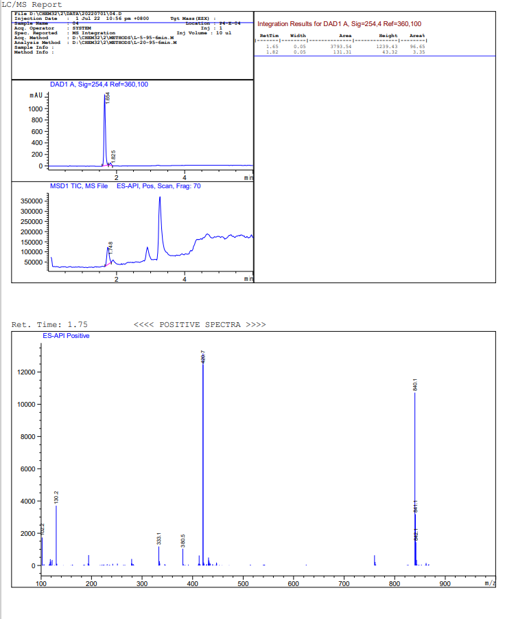Viewport: 505px width, 619px height.
Task: Click the 'Integration Results for DAD1 A' heading
Action: pos(339,24)
